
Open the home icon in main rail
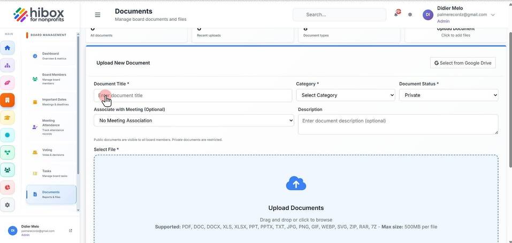pyautogui.click(x=7, y=48)
